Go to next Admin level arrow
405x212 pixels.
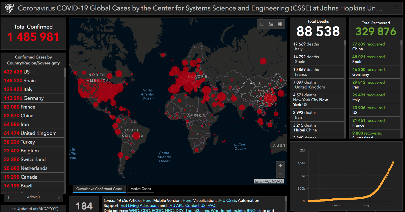click(x=59, y=197)
